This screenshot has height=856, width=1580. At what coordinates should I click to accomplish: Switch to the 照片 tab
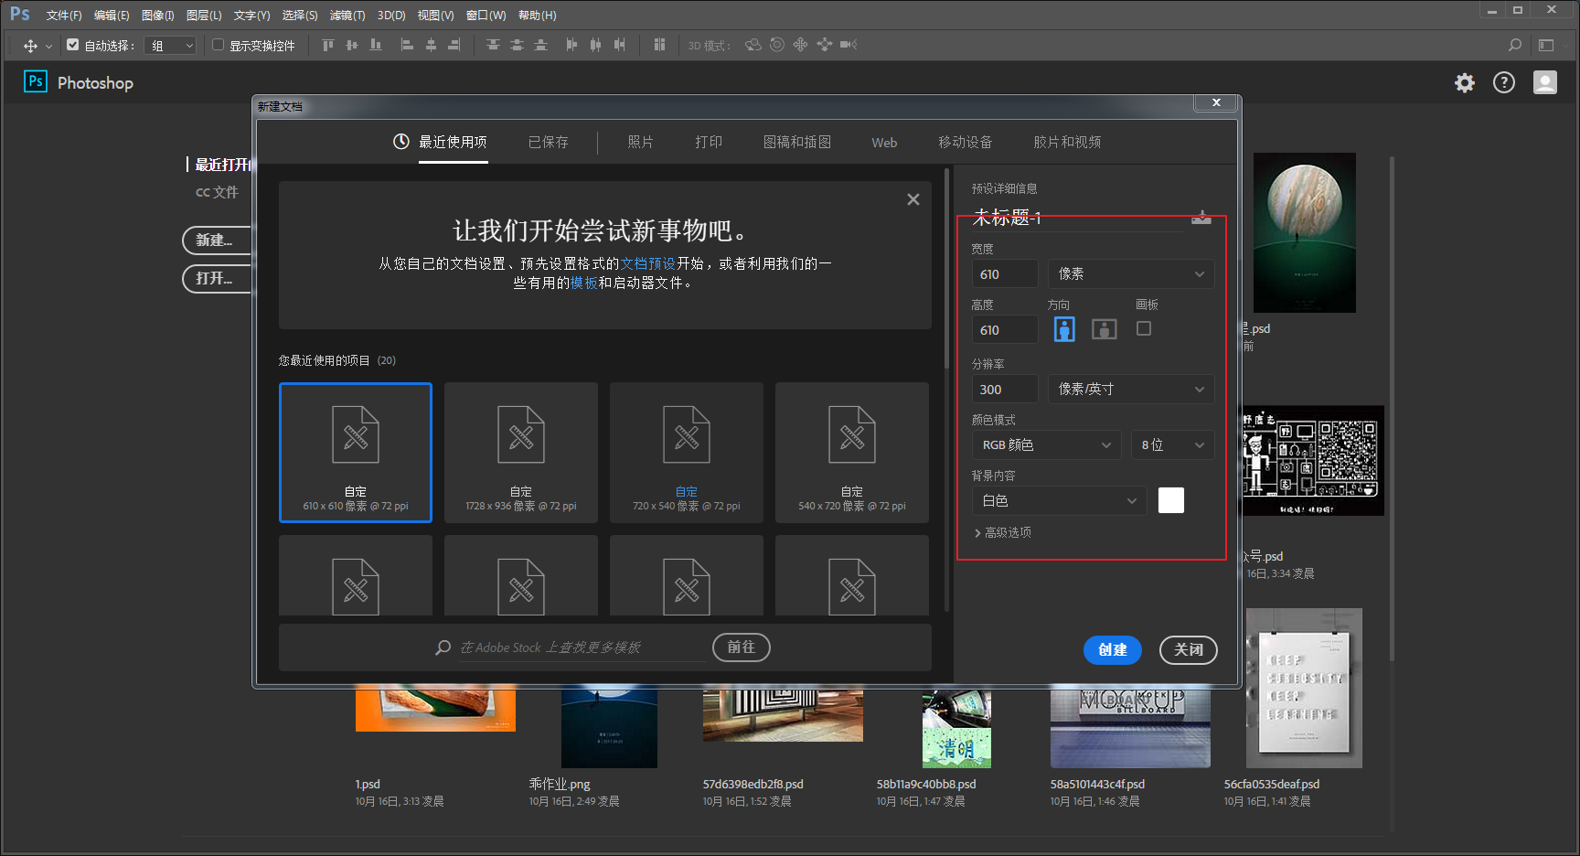click(x=640, y=143)
